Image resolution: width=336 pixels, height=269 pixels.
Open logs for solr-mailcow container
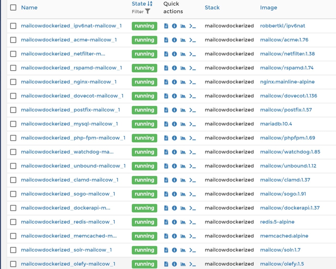(166, 250)
